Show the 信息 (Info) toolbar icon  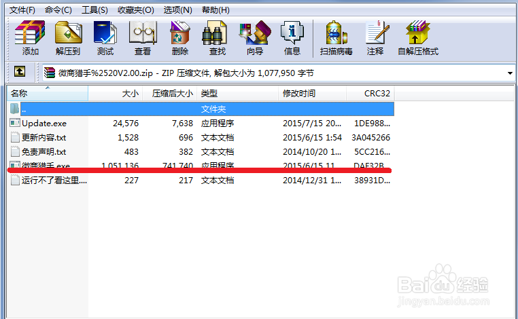[292, 33]
